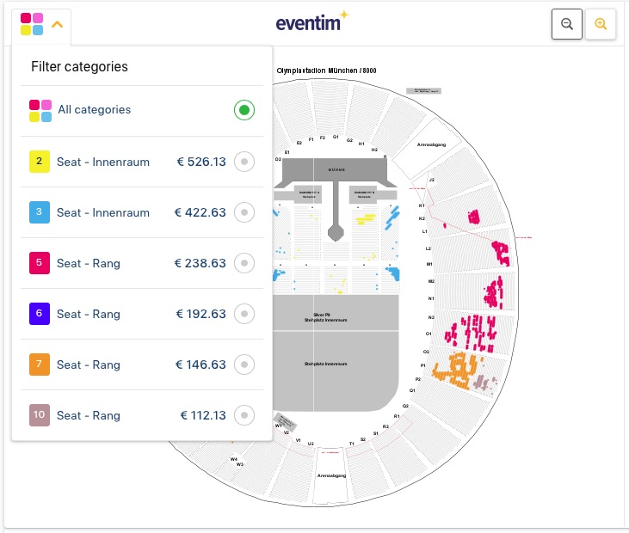Click the zoom in magnifier icon
Viewport: 629px width, 533px height.
(x=600, y=24)
